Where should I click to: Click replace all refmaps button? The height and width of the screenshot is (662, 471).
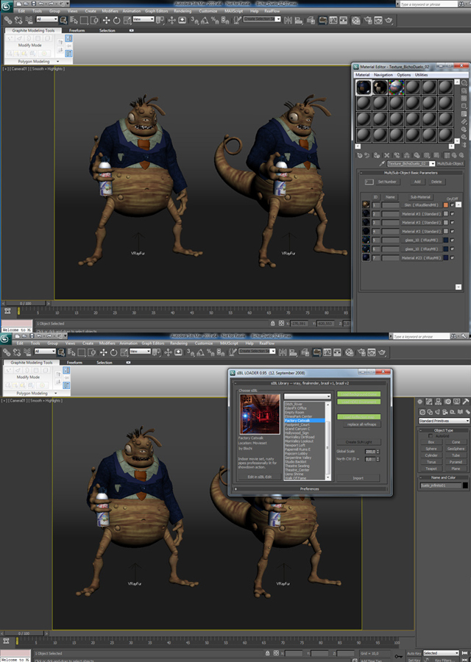(361, 424)
